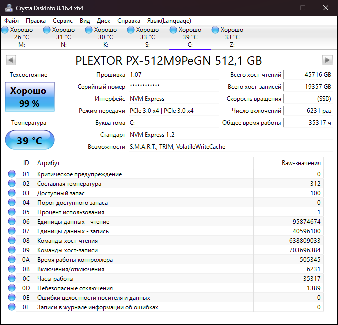Select row Команды хост-записи
The width and height of the screenshot is (338, 325).
pyautogui.click(x=164, y=250)
